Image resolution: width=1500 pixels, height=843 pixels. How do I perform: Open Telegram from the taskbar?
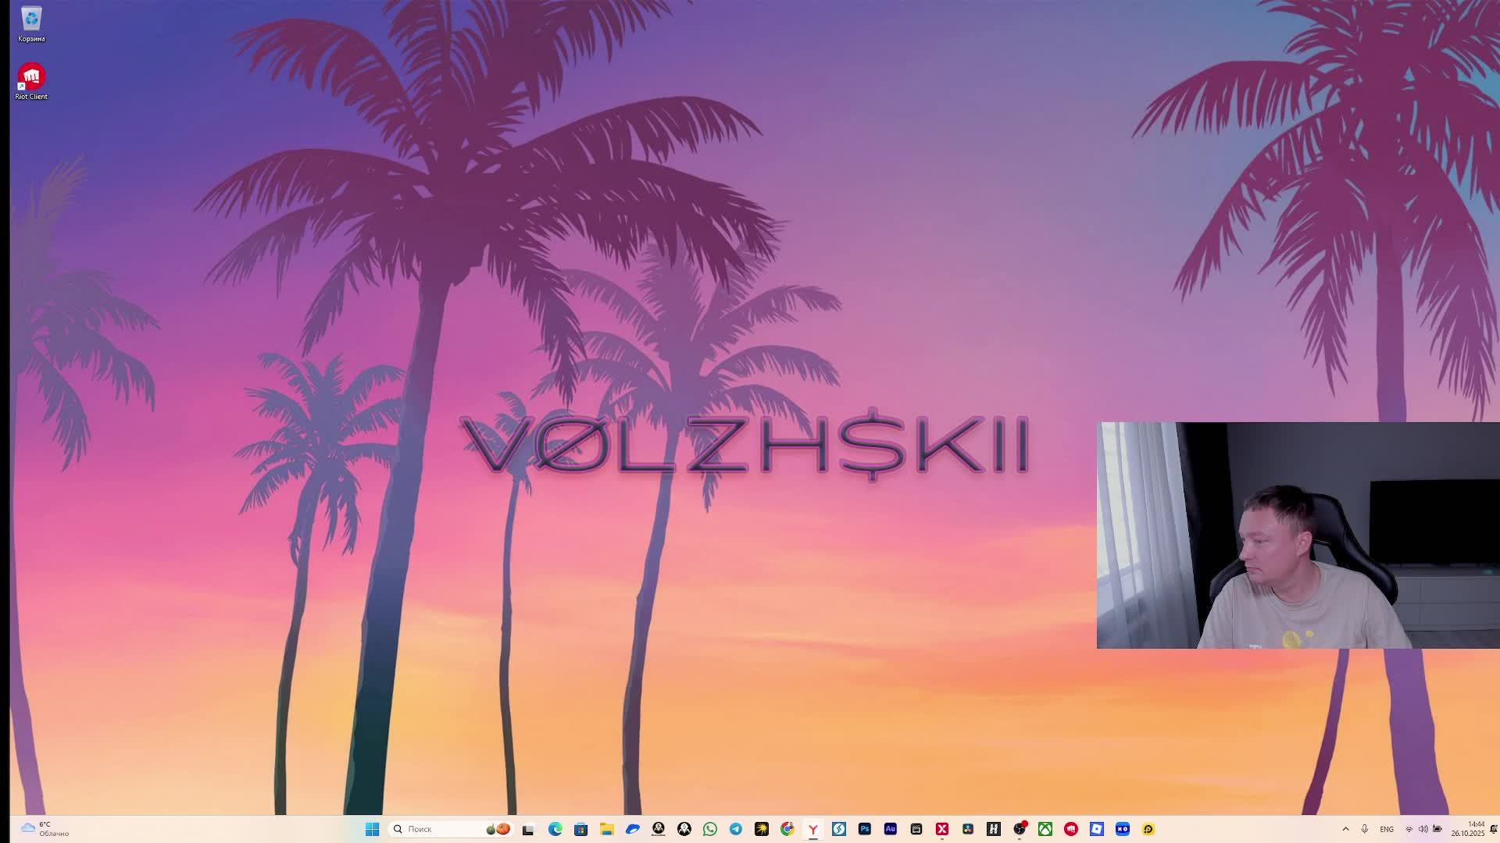[x=736, y=829]
